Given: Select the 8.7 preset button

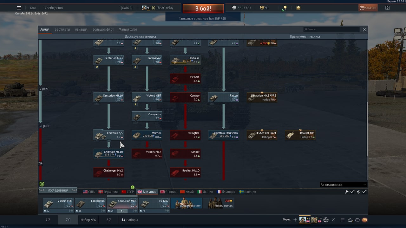Looking at the screenshot, I should pyautogui.click(x=108, y=220).
